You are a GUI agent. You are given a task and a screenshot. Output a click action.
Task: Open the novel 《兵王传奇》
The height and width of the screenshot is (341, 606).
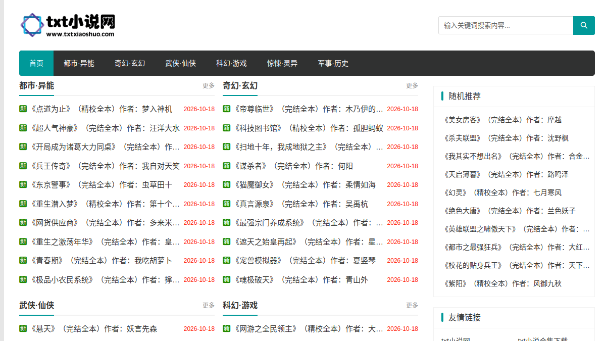(x=105, y=166)
